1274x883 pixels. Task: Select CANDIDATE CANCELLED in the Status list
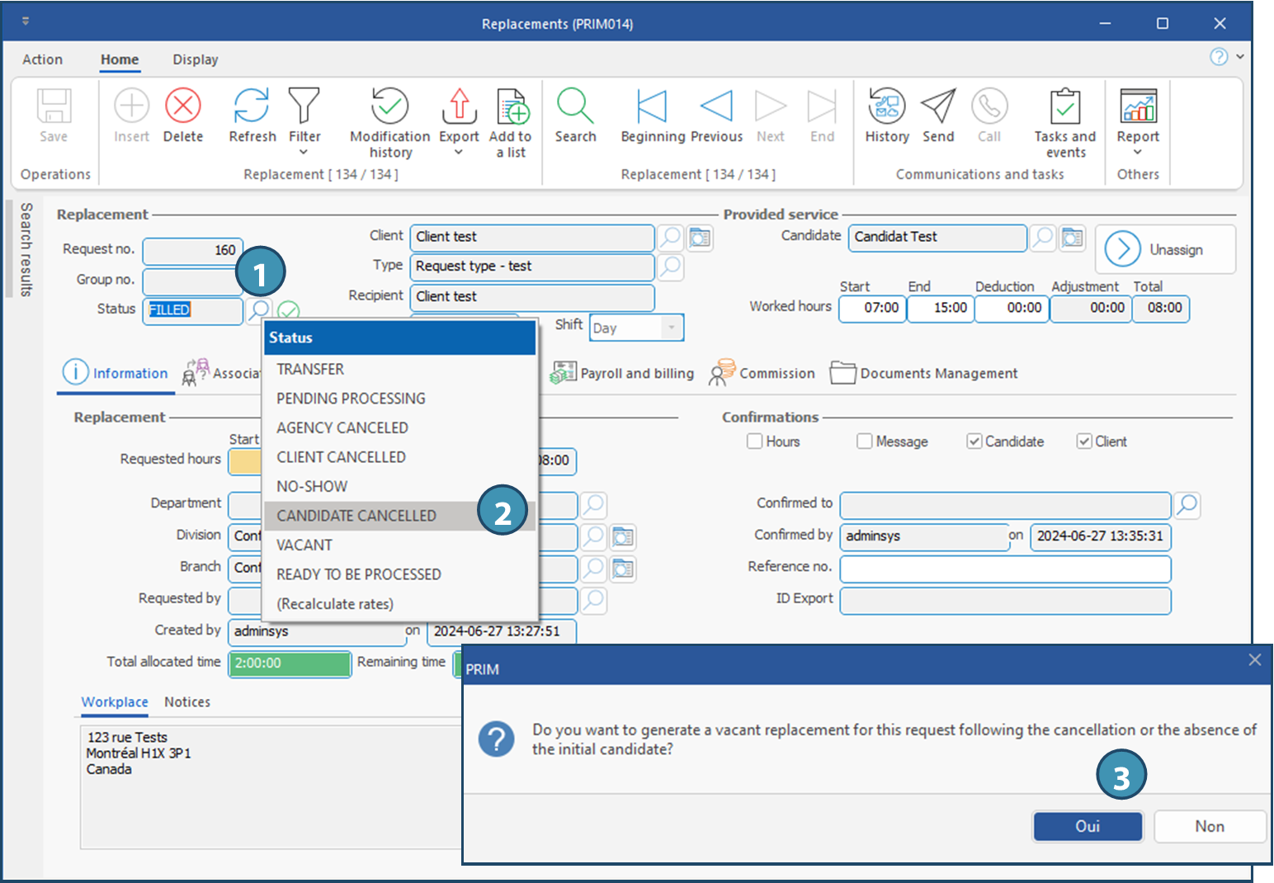[356, 516]
